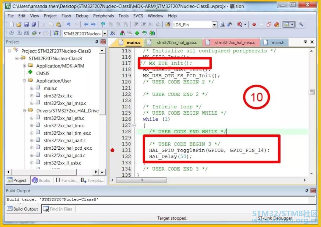Open the editor tab list arrow
Screen dimensions: 321x227
[305, 42]
